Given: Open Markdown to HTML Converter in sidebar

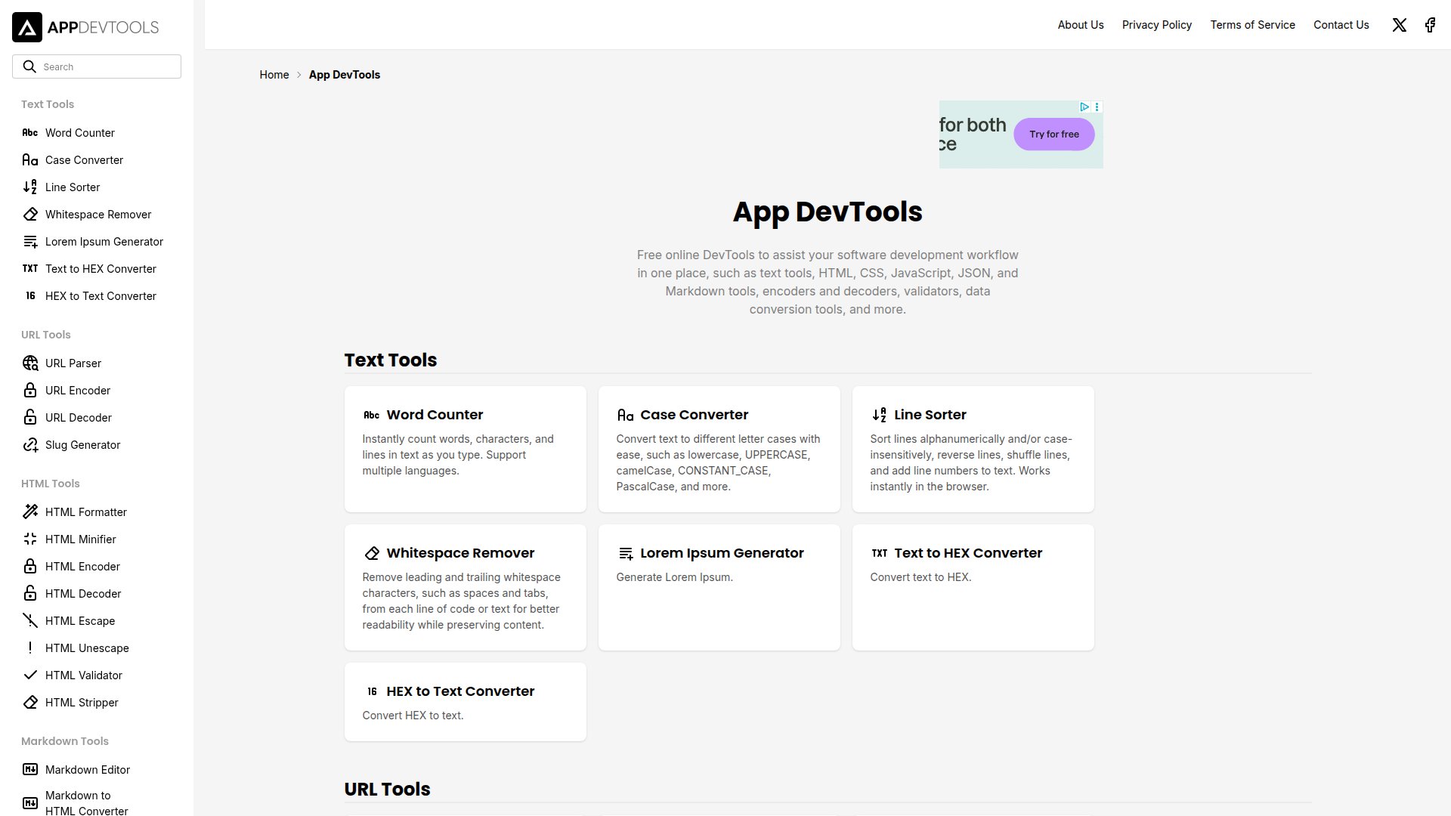Looking at the screenshot, I should pos(87,803).
